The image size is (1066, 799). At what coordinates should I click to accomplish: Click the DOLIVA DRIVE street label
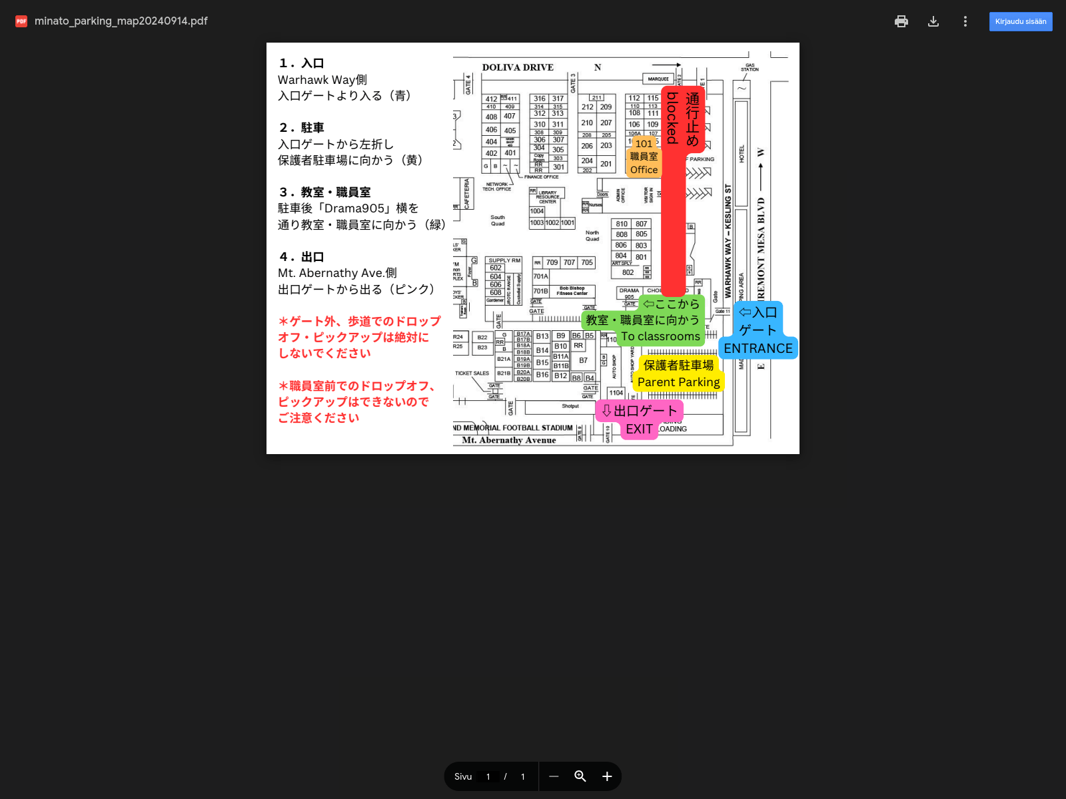tap(518, 67)
